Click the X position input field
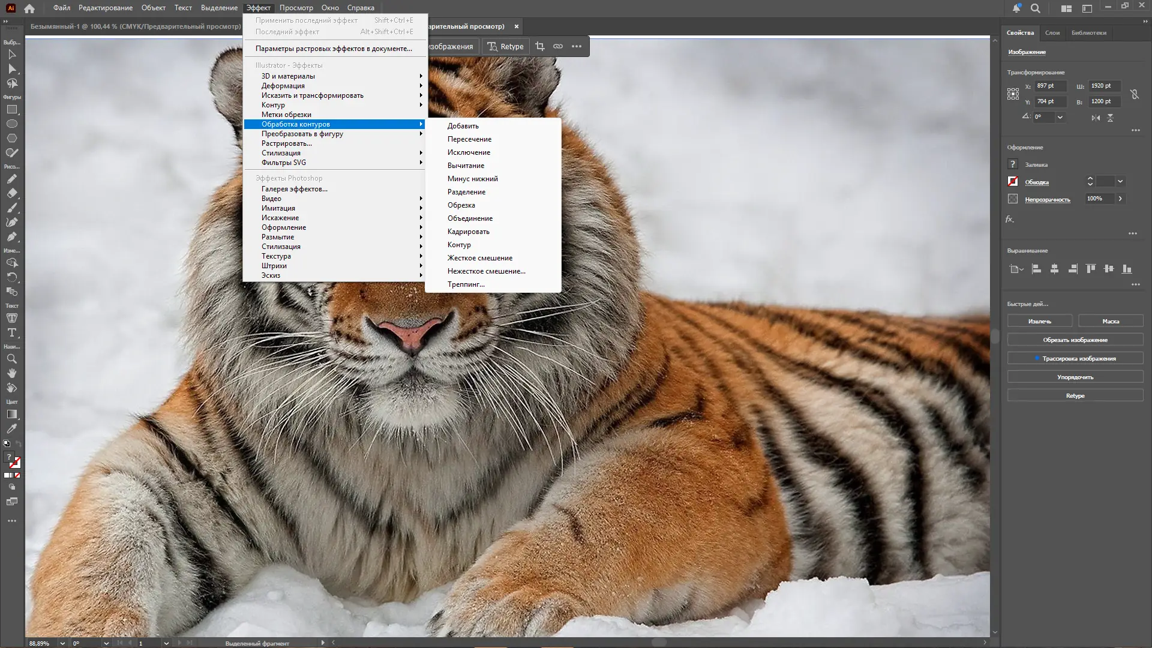The width and height of the screenshot is (1152, 648). click(1050, 86)
